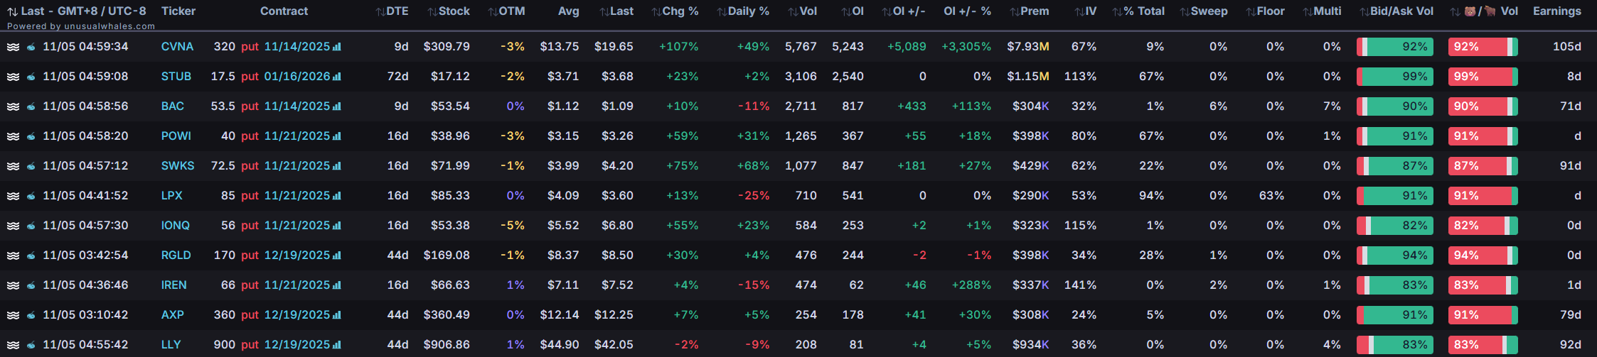Open bar chart icon in IREN row
Screen dimensions: 1597x357
(337, 285)
